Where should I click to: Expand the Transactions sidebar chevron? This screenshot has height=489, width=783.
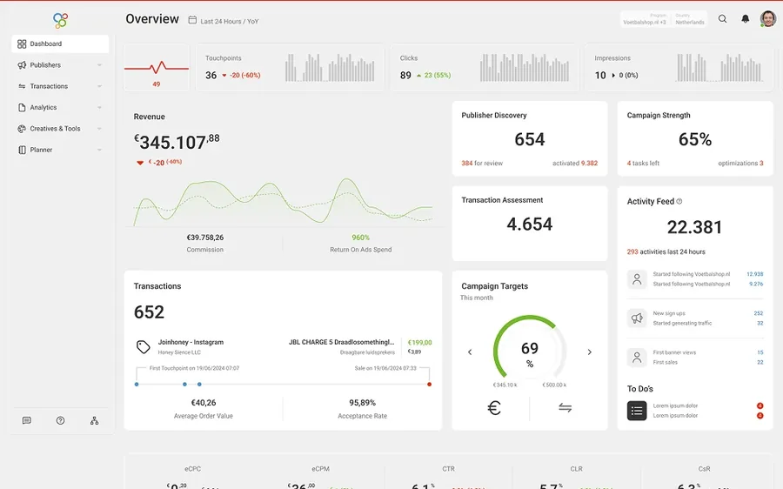pos(99,86)
